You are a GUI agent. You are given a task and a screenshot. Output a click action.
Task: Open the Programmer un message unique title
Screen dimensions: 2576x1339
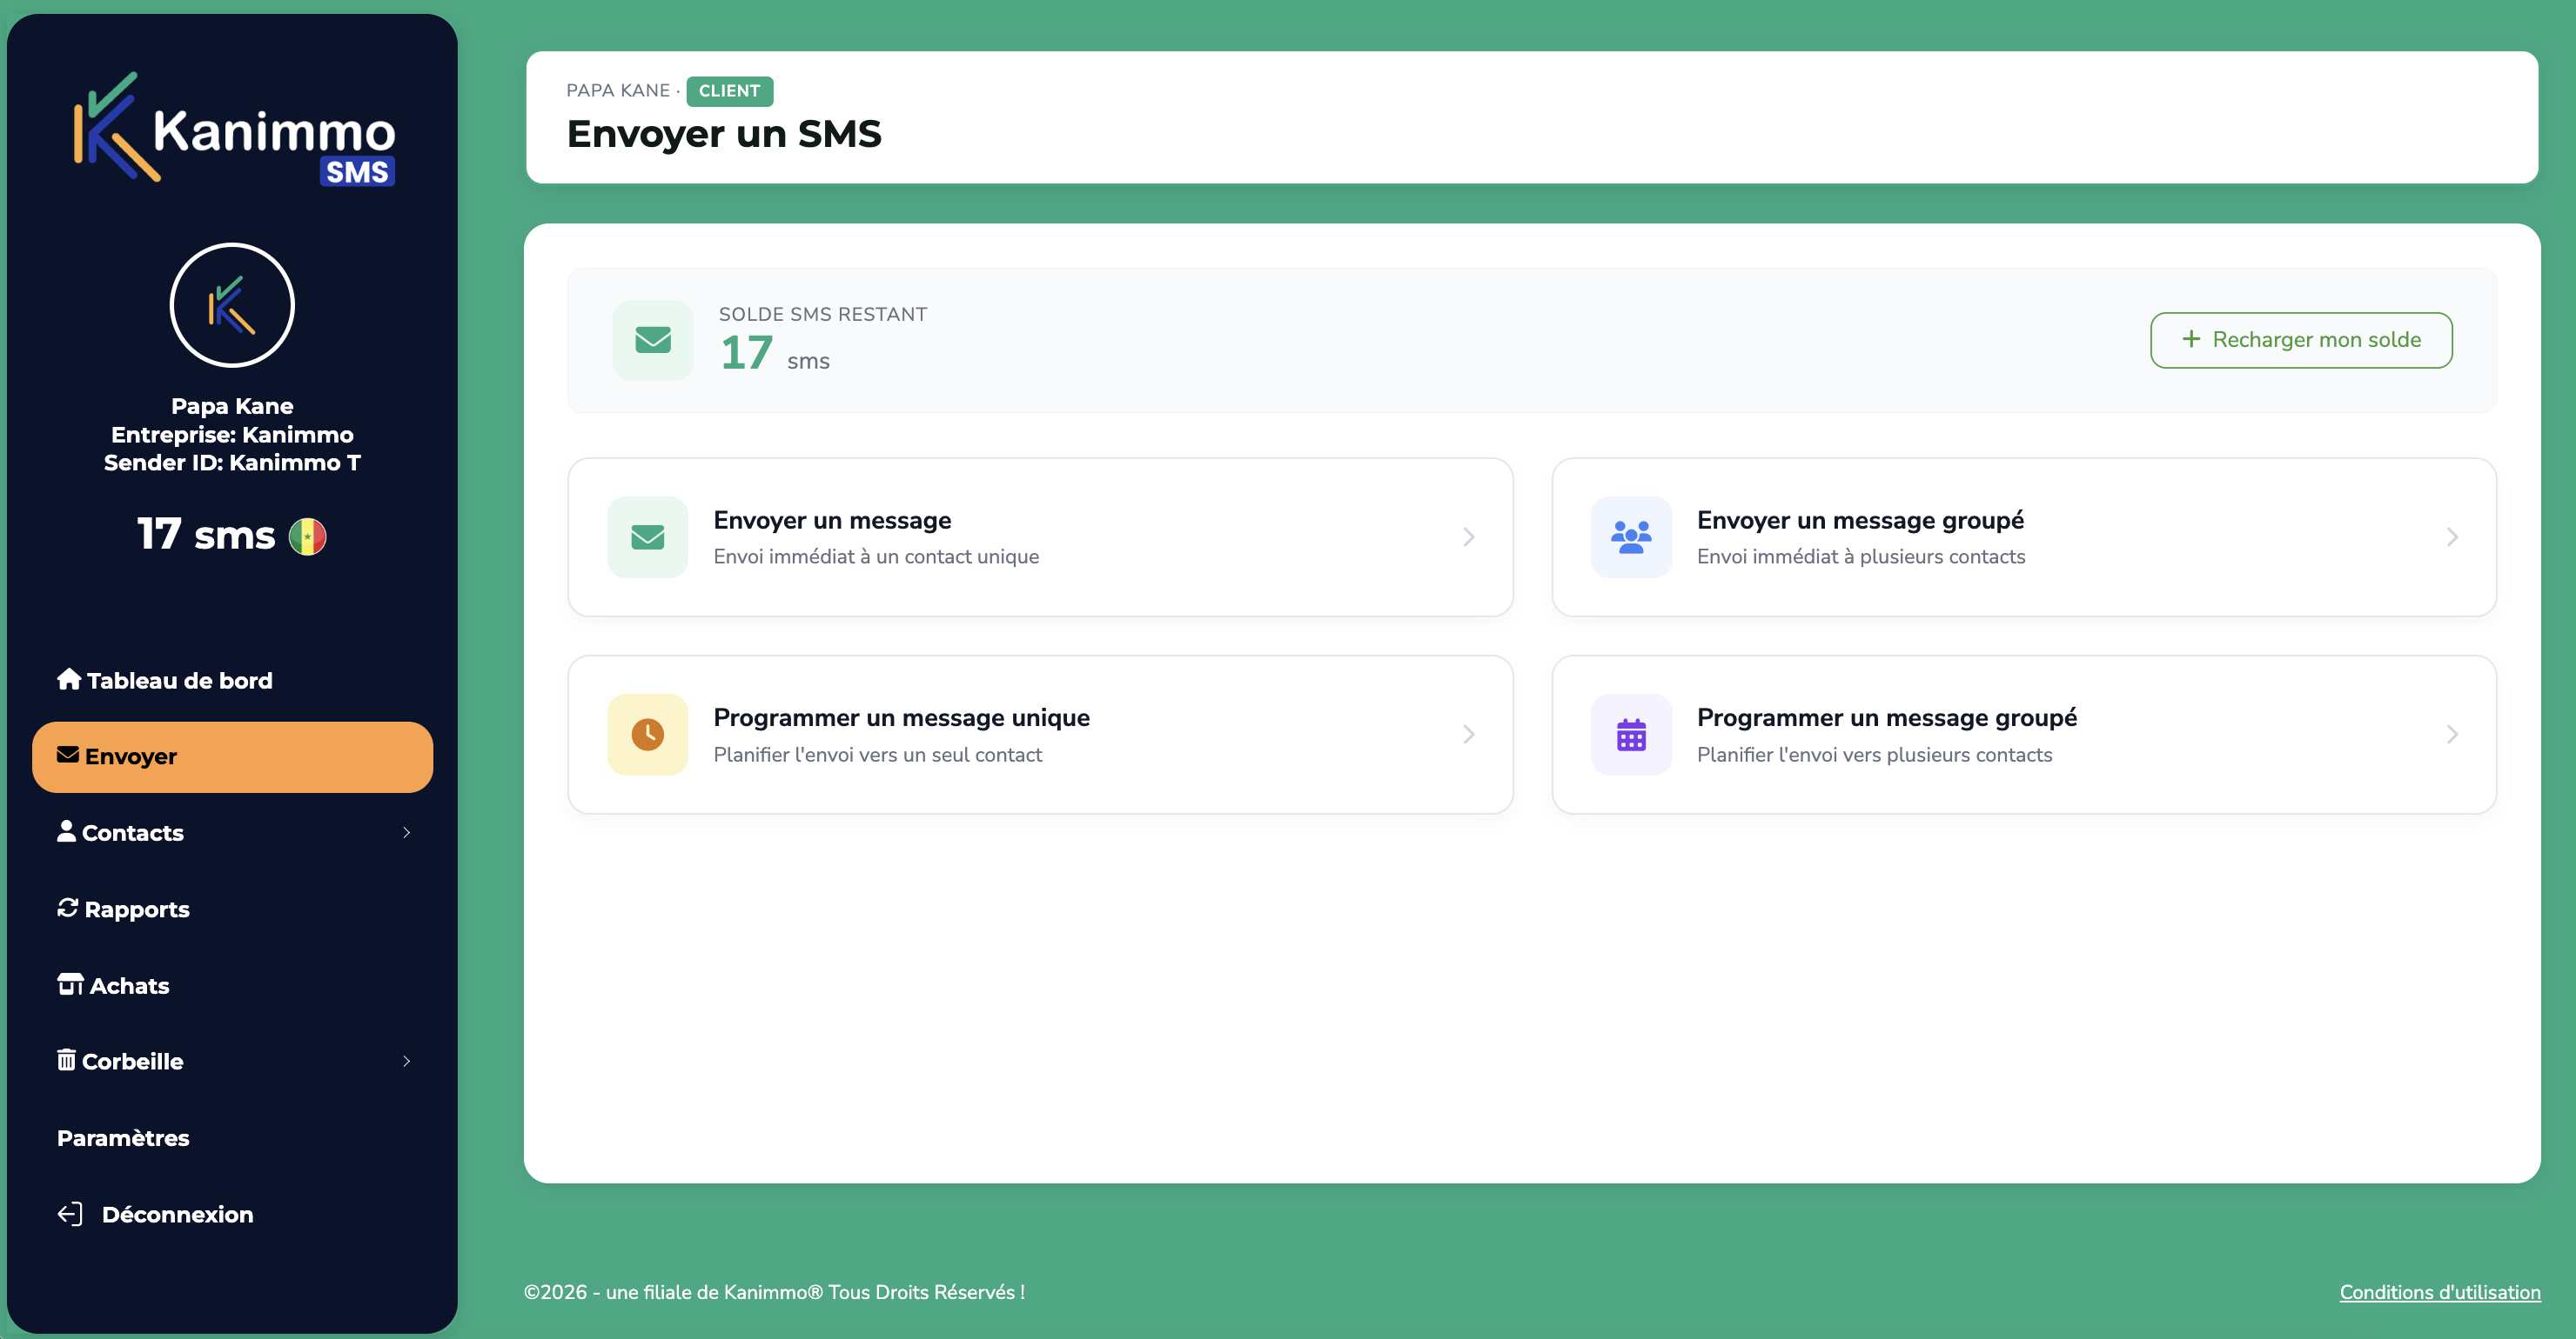click(x=901, y=717)
